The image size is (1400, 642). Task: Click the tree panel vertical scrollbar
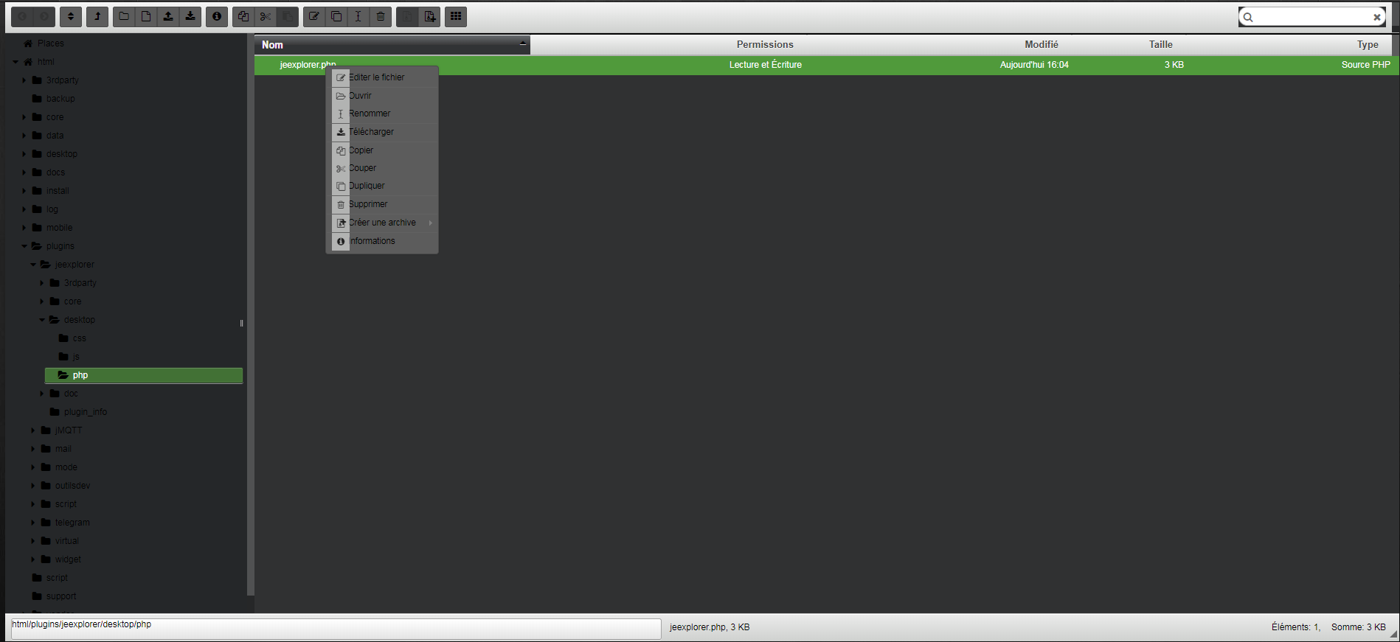click(x=250, y=315)
